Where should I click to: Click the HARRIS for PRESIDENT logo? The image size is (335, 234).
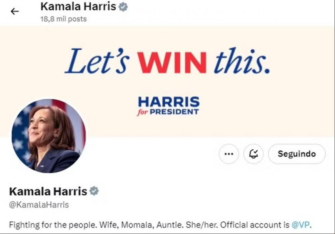click(169, 106)
